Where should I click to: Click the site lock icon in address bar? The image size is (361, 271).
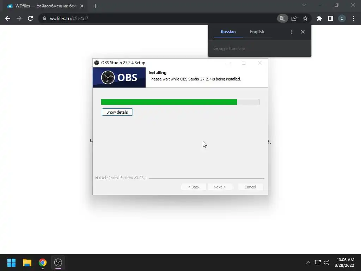point(44,18)
